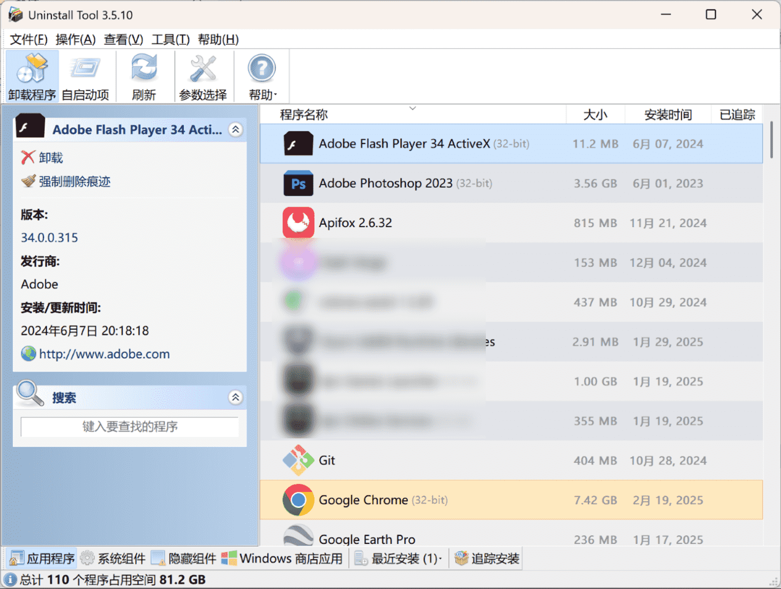The height and width of the screenshot is (589, 781).
Task: Click the Adobe Photoshop 2023 Ps icon
Action: click(x=298, y=183)
